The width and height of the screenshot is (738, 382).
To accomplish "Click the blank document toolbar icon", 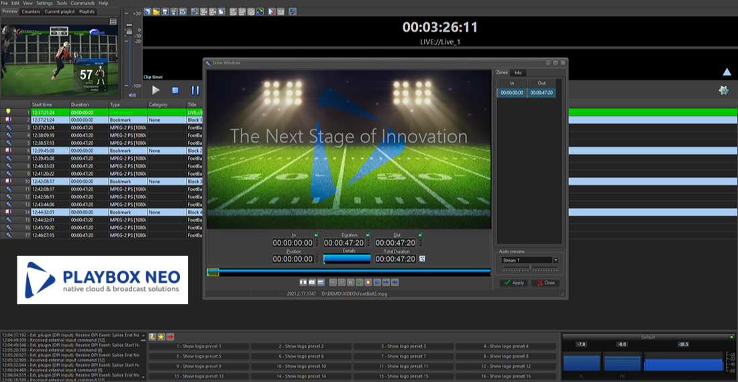I will click(x=221, y=12).
